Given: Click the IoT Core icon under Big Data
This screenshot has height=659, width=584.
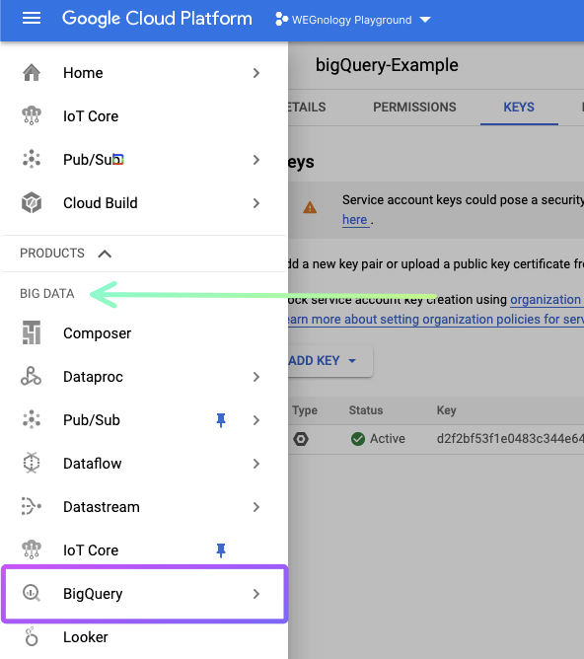Looking at the screenshot, I should coord(32,549).
